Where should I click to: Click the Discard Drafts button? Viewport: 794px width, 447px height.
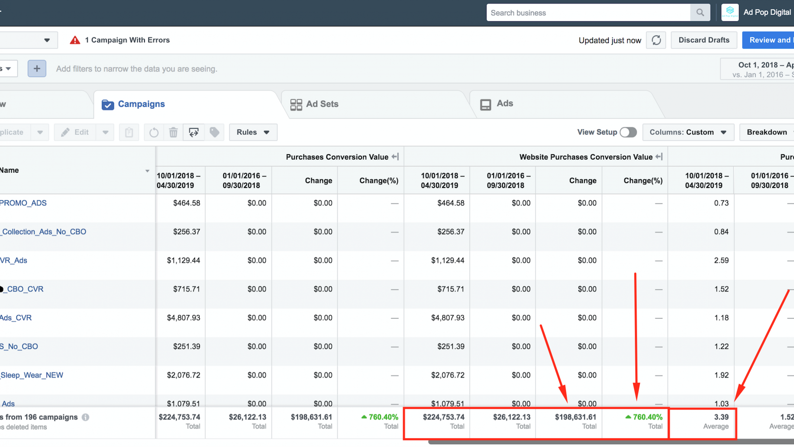click(704, 40)
